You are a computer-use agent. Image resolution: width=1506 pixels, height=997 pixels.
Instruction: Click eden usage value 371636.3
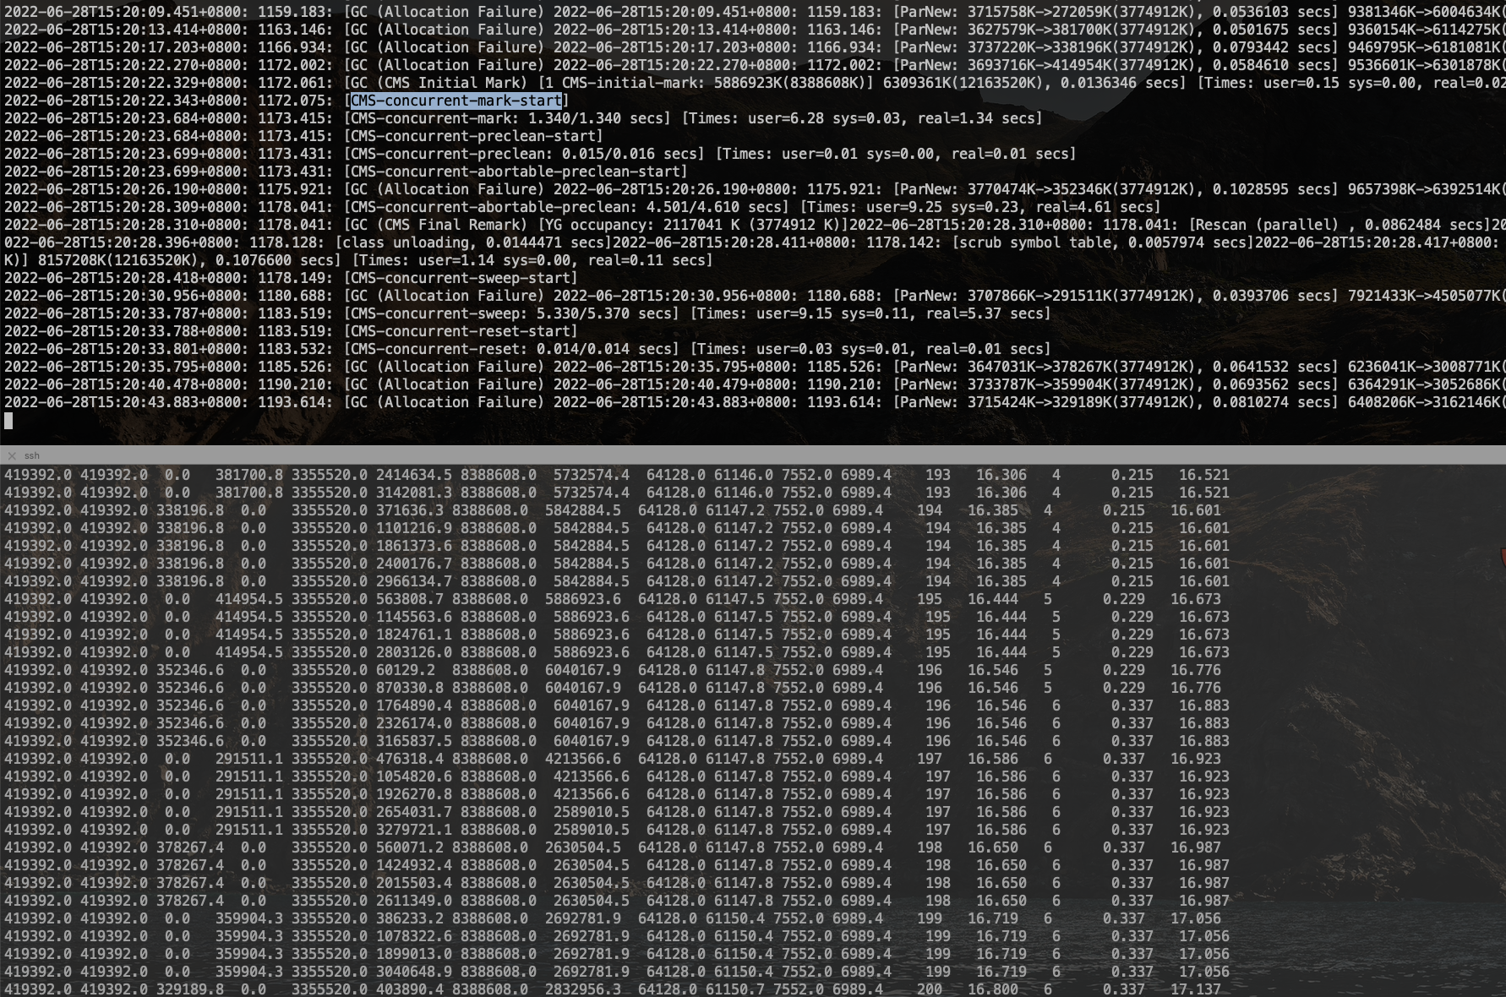(x=410, y=510)
